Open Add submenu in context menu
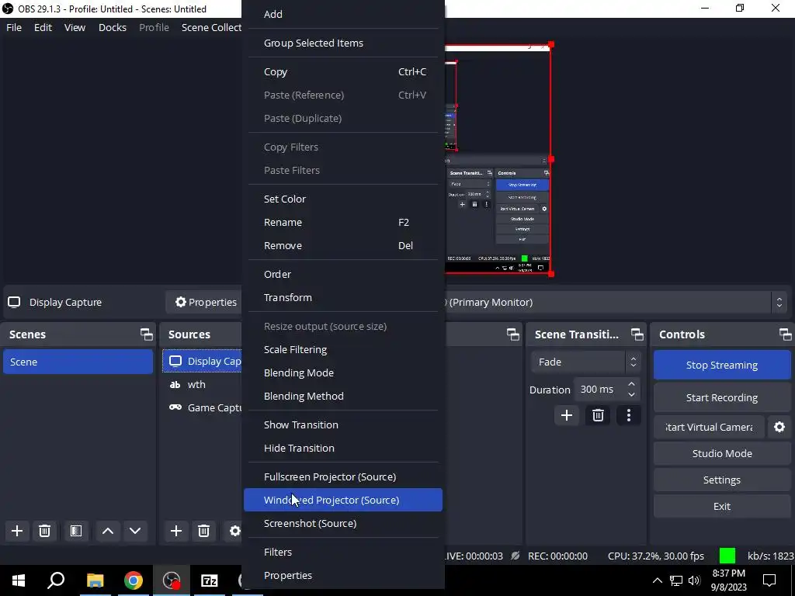This screenshot has height=596, width=795. click(x=342, y=14)
